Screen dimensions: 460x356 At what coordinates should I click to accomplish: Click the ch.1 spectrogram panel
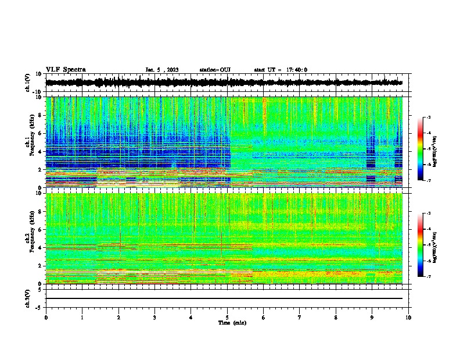point(224,142)
